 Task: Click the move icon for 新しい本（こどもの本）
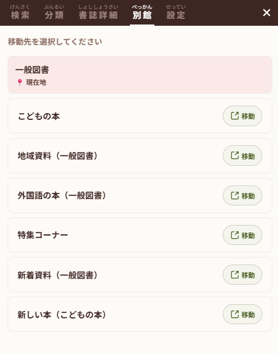click(x=235, y=314)
